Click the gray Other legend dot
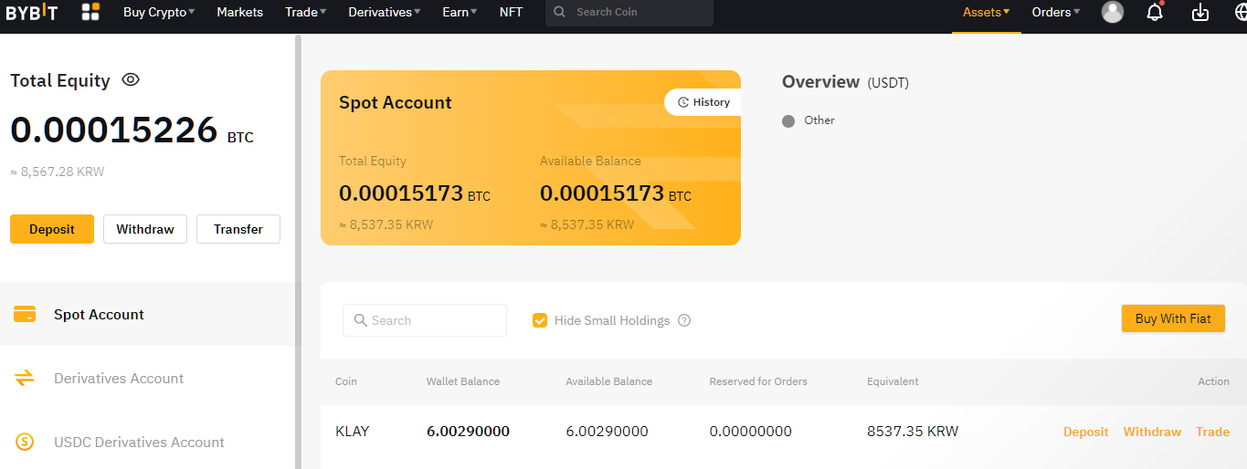1247x469 pixels. click(788, 120)
